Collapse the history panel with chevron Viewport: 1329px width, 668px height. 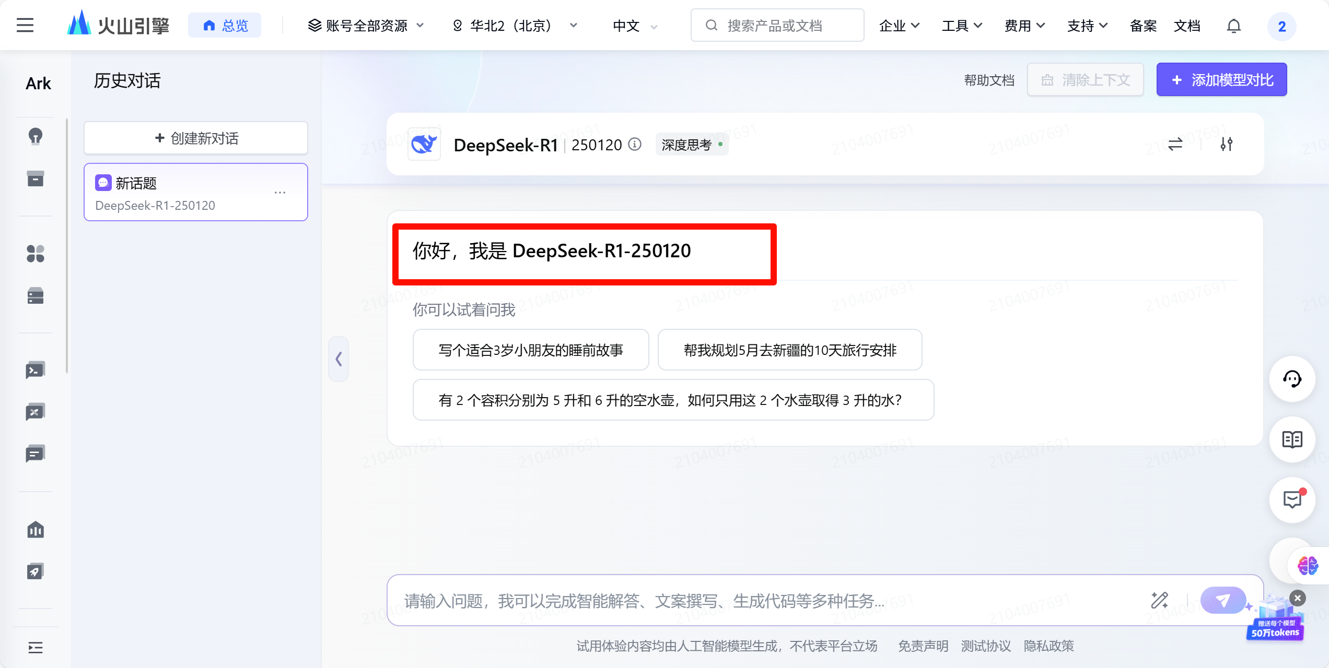coord(339,359)
